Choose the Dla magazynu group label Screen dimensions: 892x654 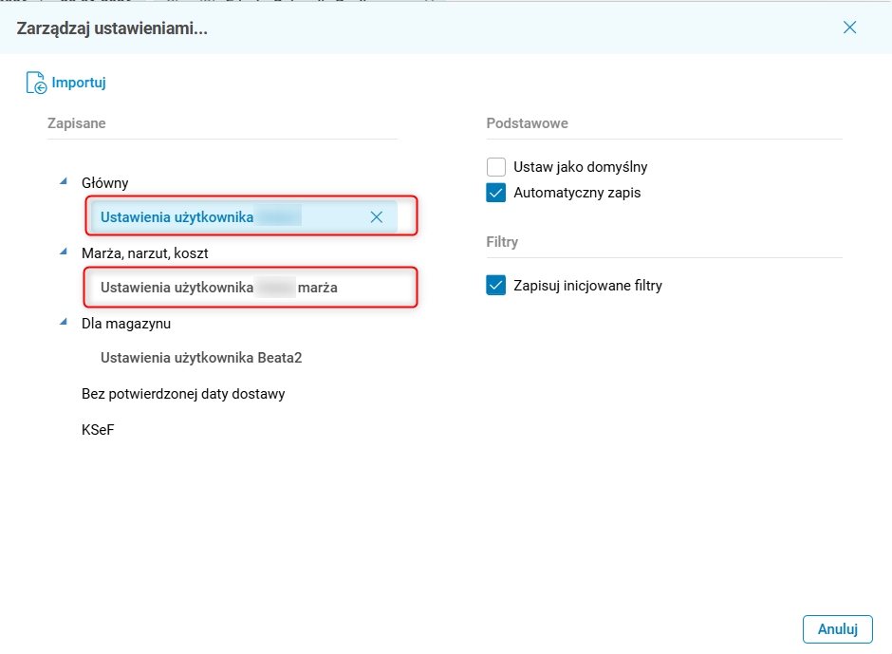tap(126, 324)
